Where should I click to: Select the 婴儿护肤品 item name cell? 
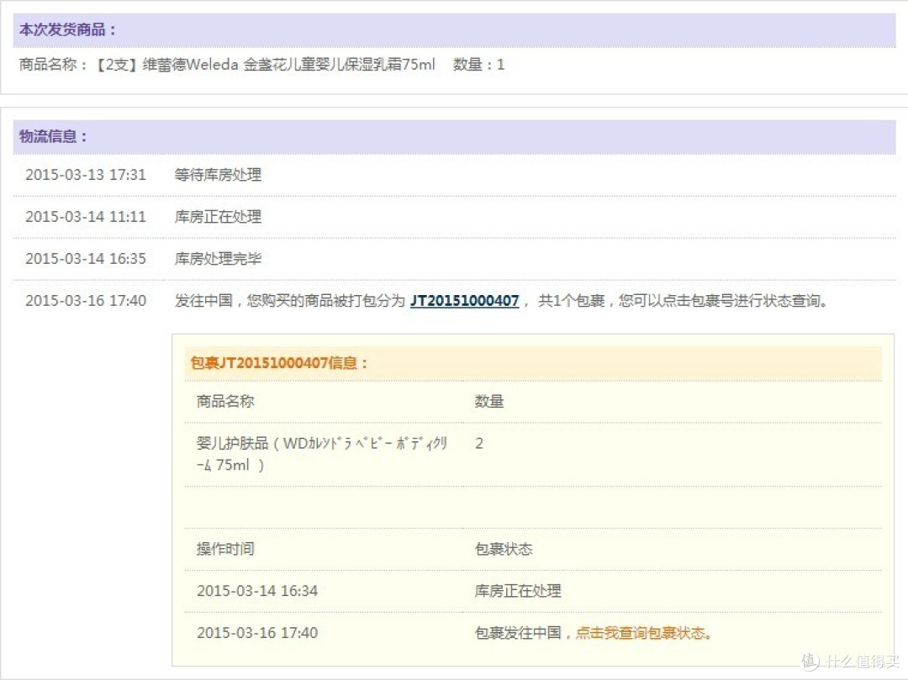(322, 454)
